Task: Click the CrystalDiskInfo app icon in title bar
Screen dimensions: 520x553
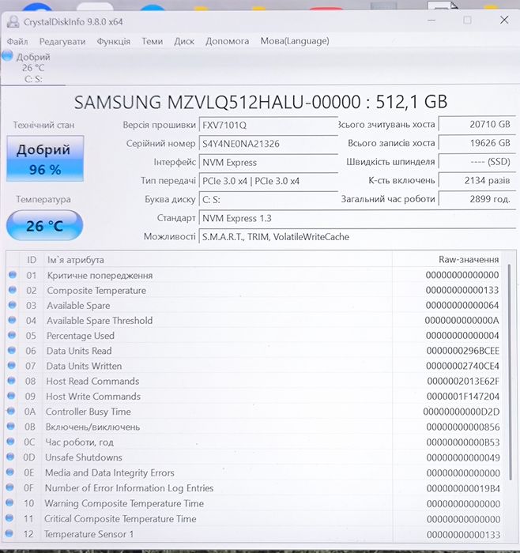Action: (13, 22)
